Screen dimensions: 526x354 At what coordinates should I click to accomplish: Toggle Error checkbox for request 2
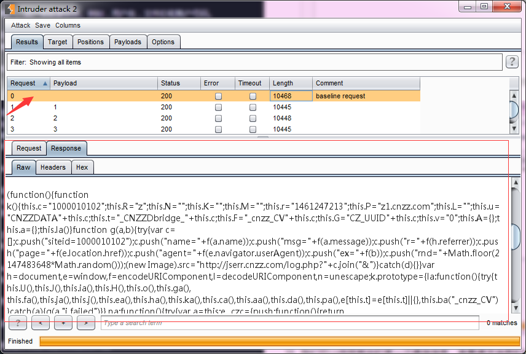click(218, 119)
